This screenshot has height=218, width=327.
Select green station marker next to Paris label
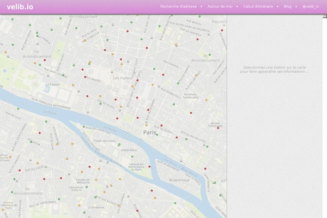(157, 135)
